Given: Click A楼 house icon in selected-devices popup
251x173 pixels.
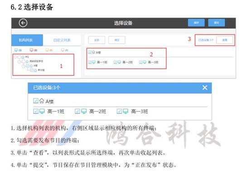Looking at the screenshot, I should click(42, 101).
